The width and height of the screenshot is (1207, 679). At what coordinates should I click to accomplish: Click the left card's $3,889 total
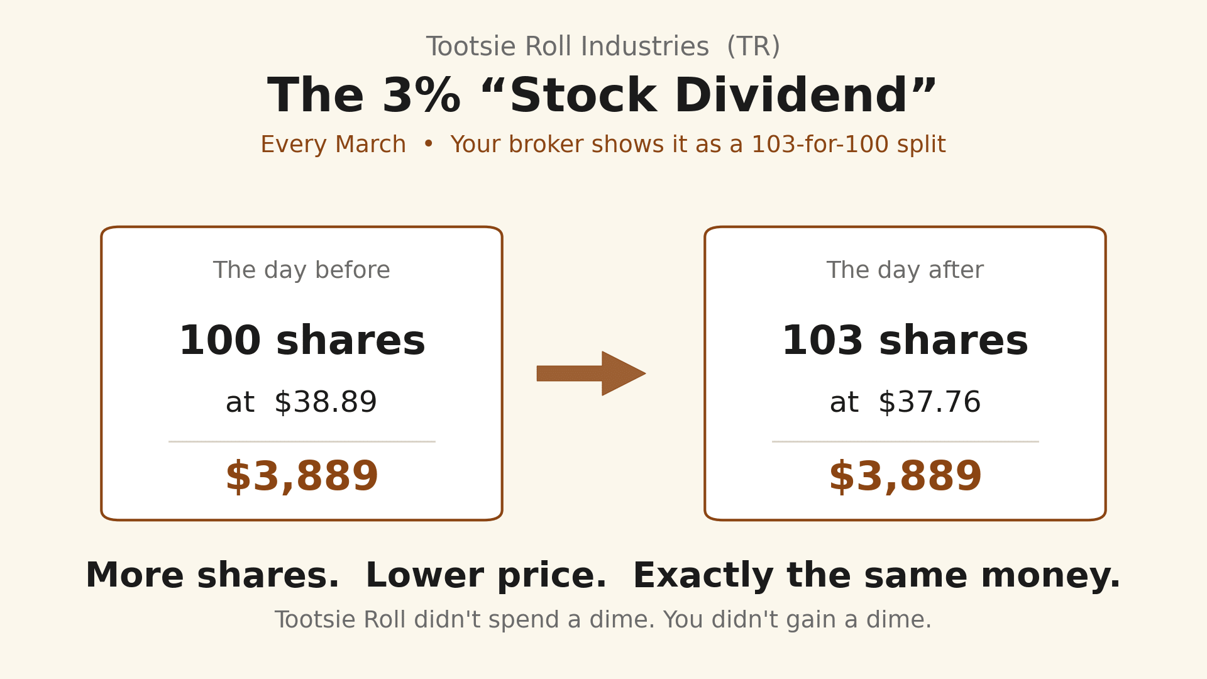(302, 476)
